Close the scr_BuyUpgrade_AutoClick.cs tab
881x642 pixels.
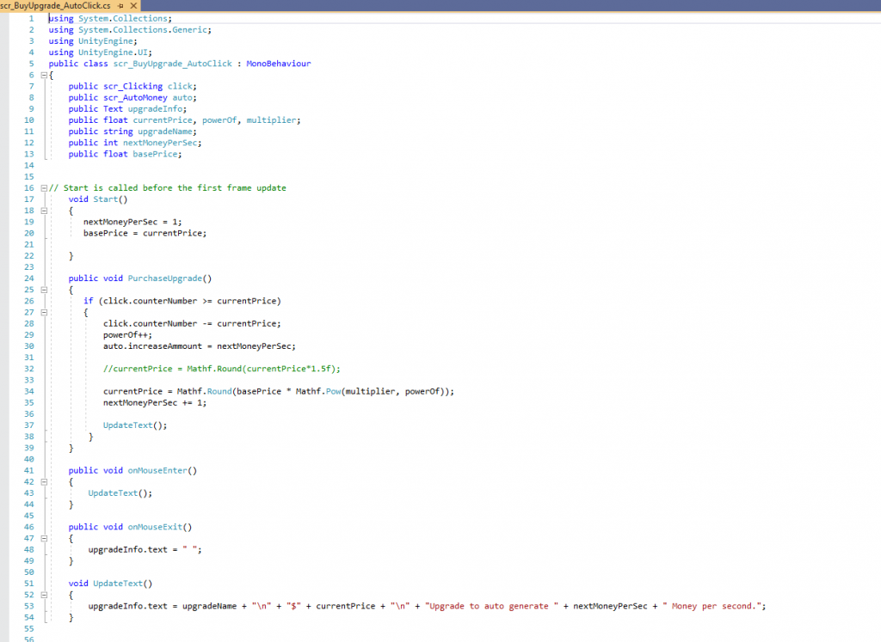(x=132, y=5)
